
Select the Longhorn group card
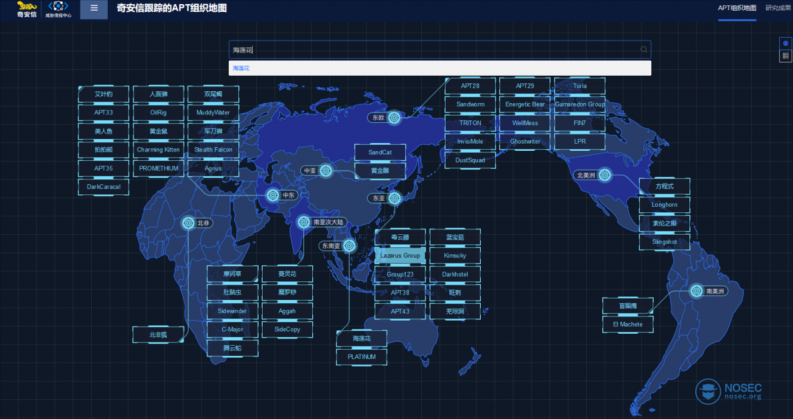pos(664,205)
